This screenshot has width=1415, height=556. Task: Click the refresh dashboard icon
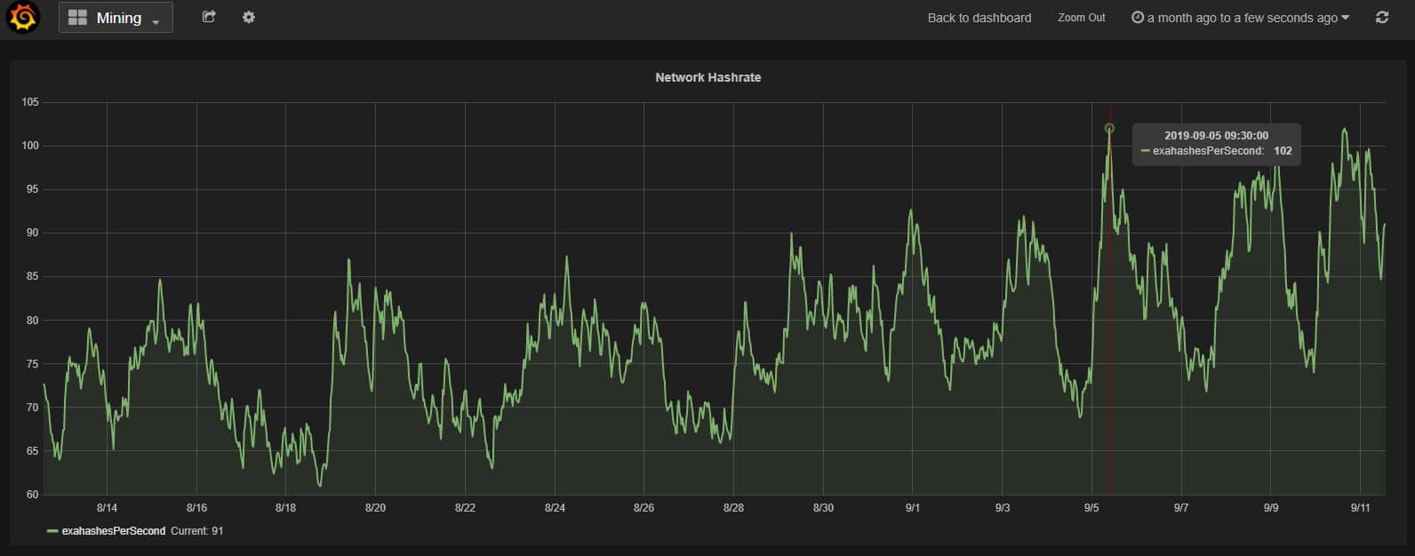coord(1382,17)
